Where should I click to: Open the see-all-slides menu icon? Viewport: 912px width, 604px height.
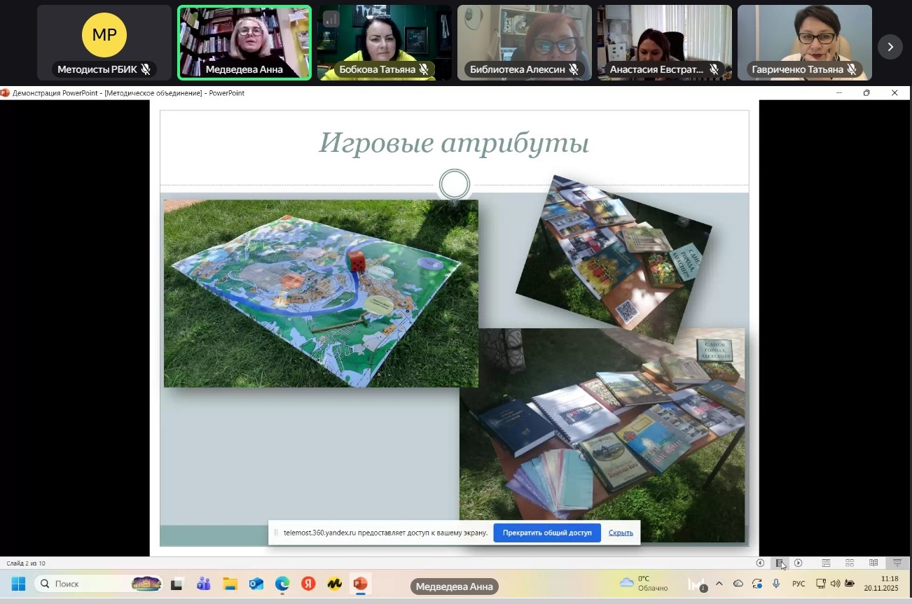coord(779,563)
